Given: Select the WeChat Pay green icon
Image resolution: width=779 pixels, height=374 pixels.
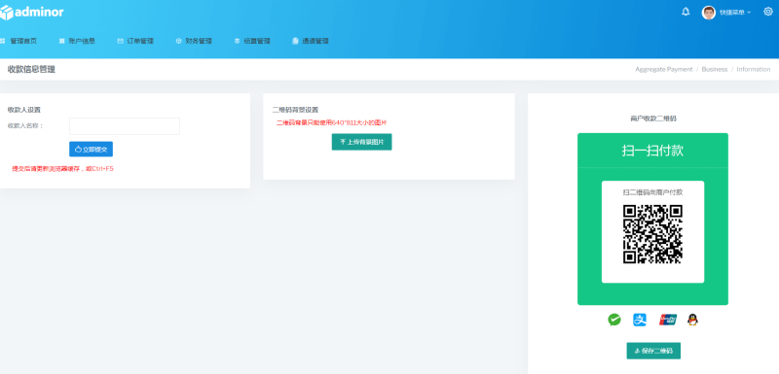Looking at the screenshot, I should click(614, 320).
